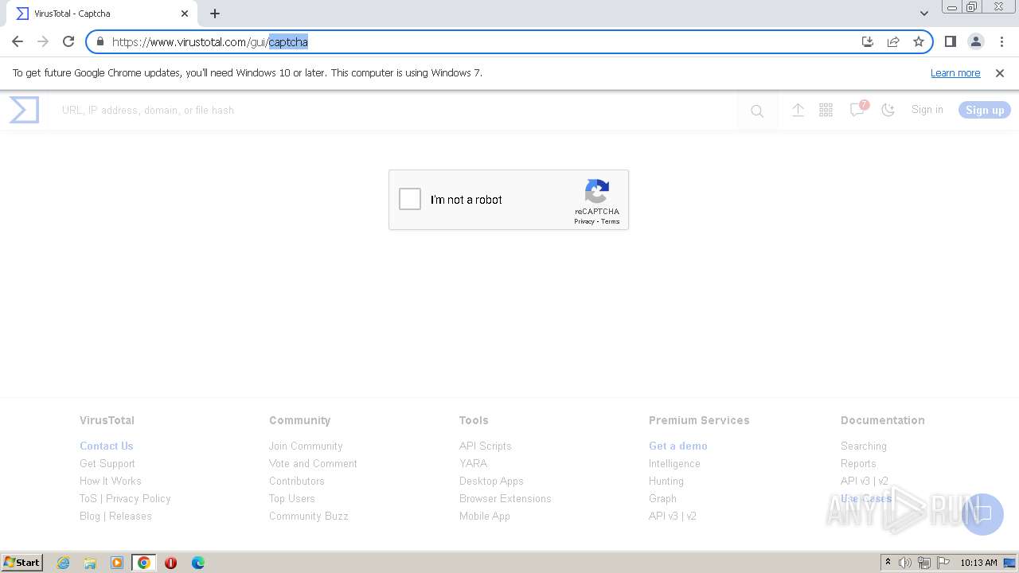Open the Intelligence link
This screenshot has width=1019, height=573.
[674, 463]
